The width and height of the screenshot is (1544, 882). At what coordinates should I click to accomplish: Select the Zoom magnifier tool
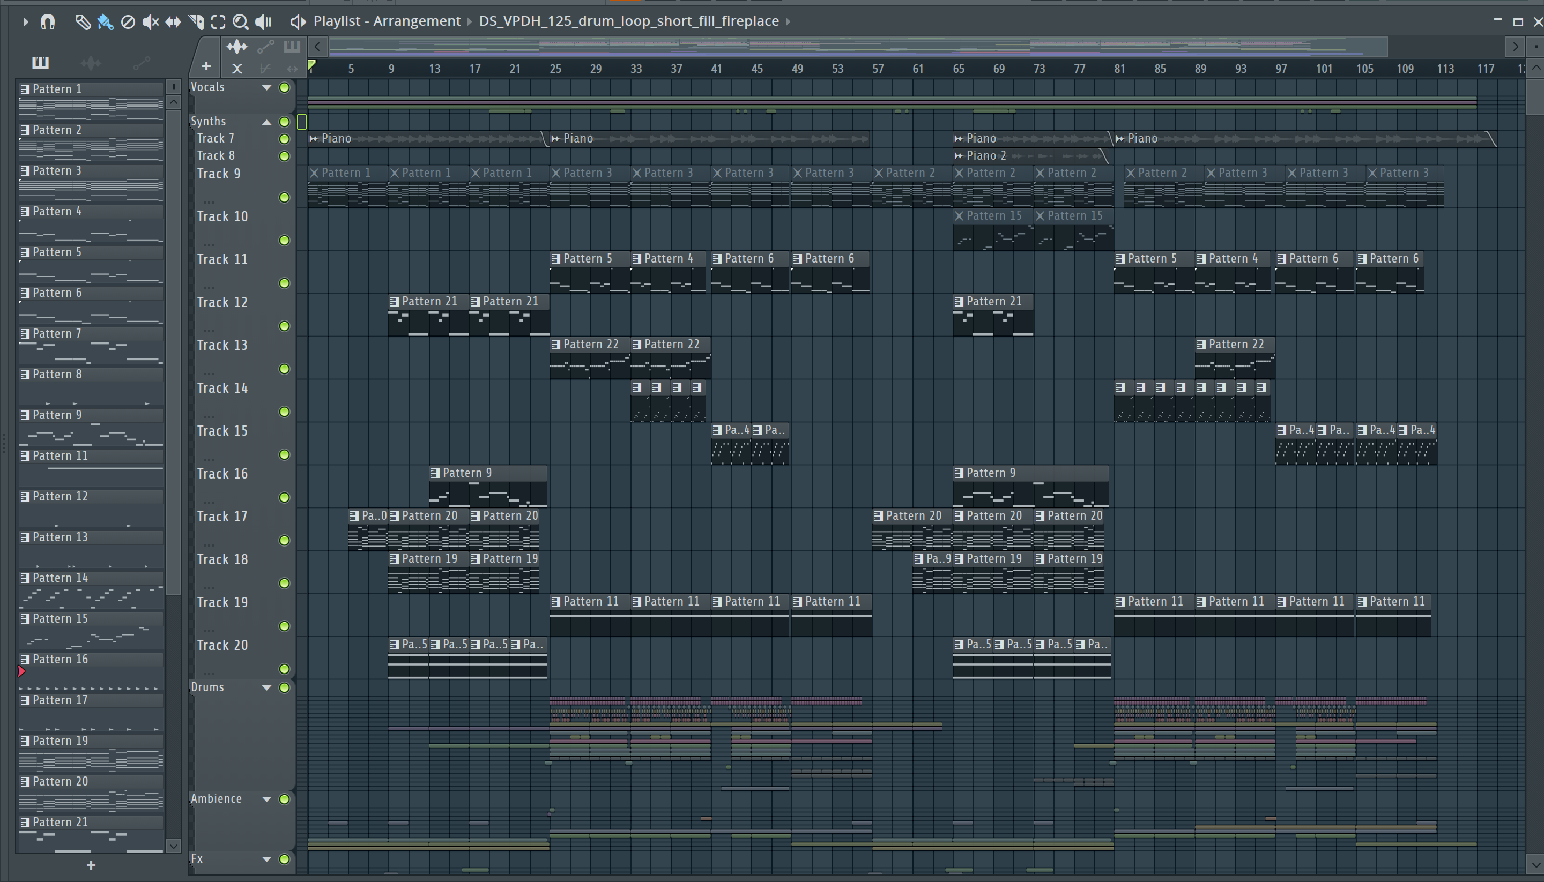pos(241,22)
